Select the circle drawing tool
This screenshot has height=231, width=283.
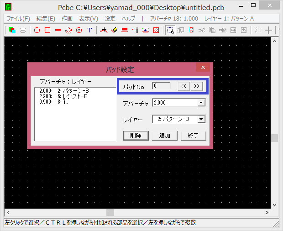tap(37, 31)
